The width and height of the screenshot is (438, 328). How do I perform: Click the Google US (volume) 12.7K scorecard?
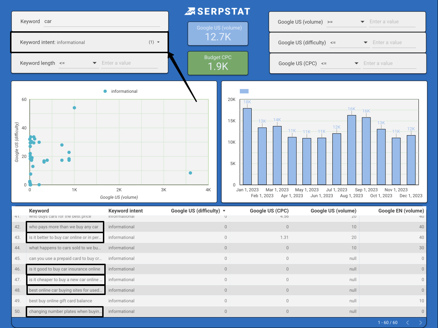click(x=218, y=33)
